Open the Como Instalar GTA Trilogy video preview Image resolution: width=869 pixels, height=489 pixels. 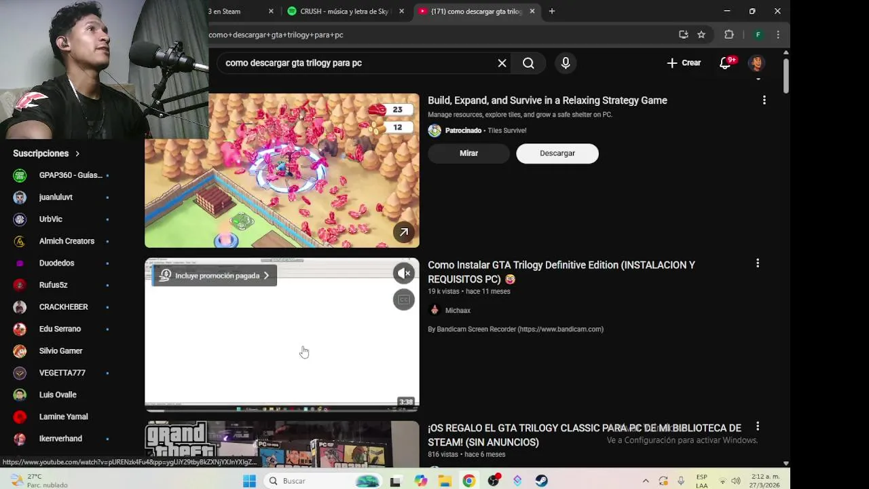[x=282, y=335]
